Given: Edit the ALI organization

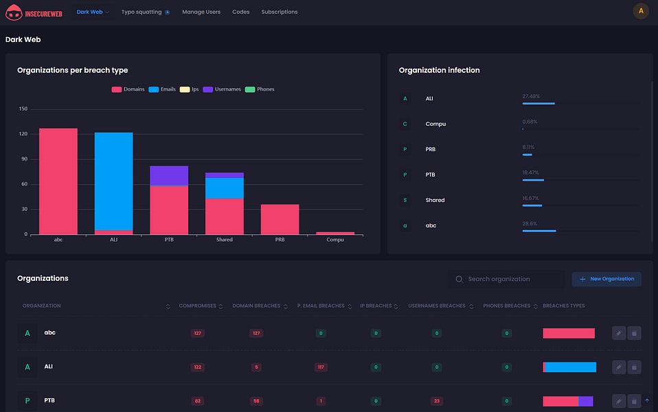Looking at the screenshot, I should 619,367.
